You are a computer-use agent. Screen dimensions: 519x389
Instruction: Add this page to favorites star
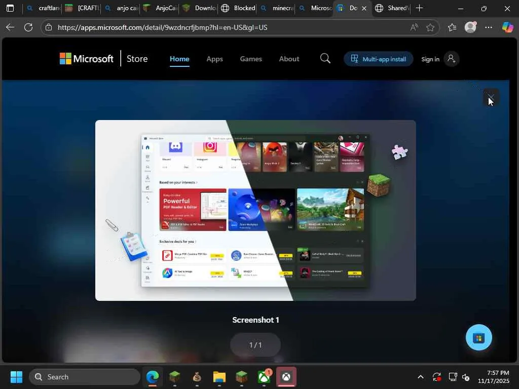tap(430, 27)
